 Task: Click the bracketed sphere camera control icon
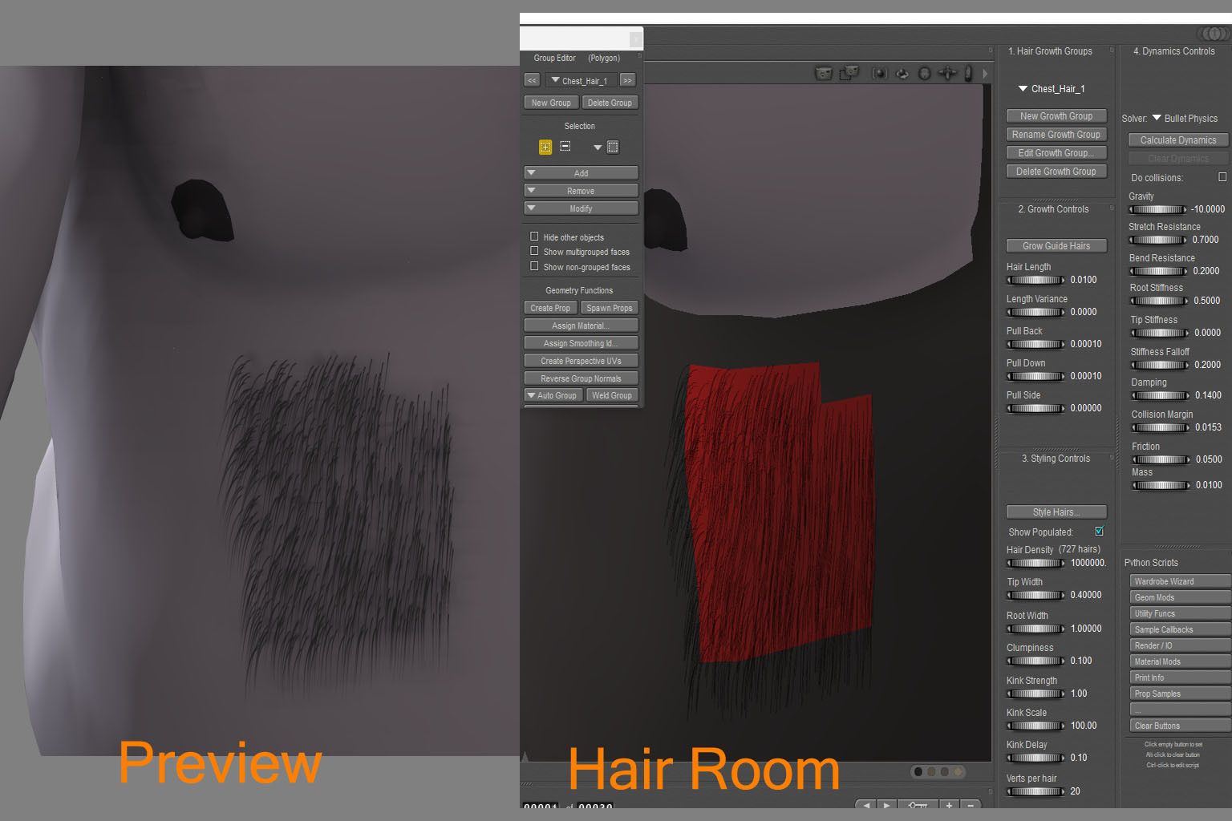coord(880,74)
